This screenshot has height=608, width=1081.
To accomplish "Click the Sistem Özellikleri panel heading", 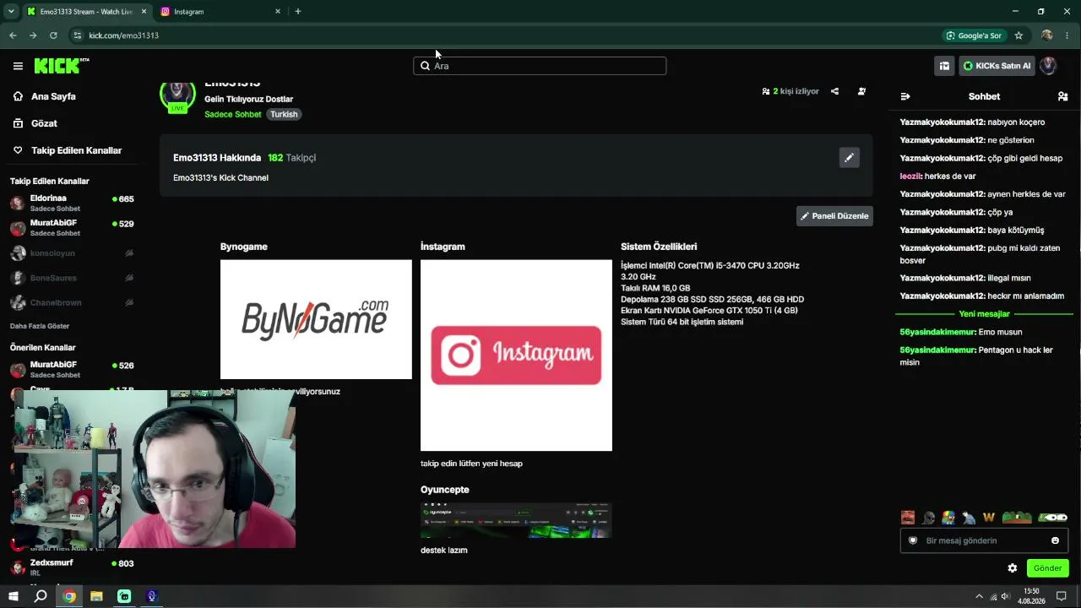I will point(659,247).
